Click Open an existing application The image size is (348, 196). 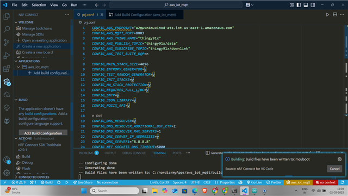tap(45, 40)
